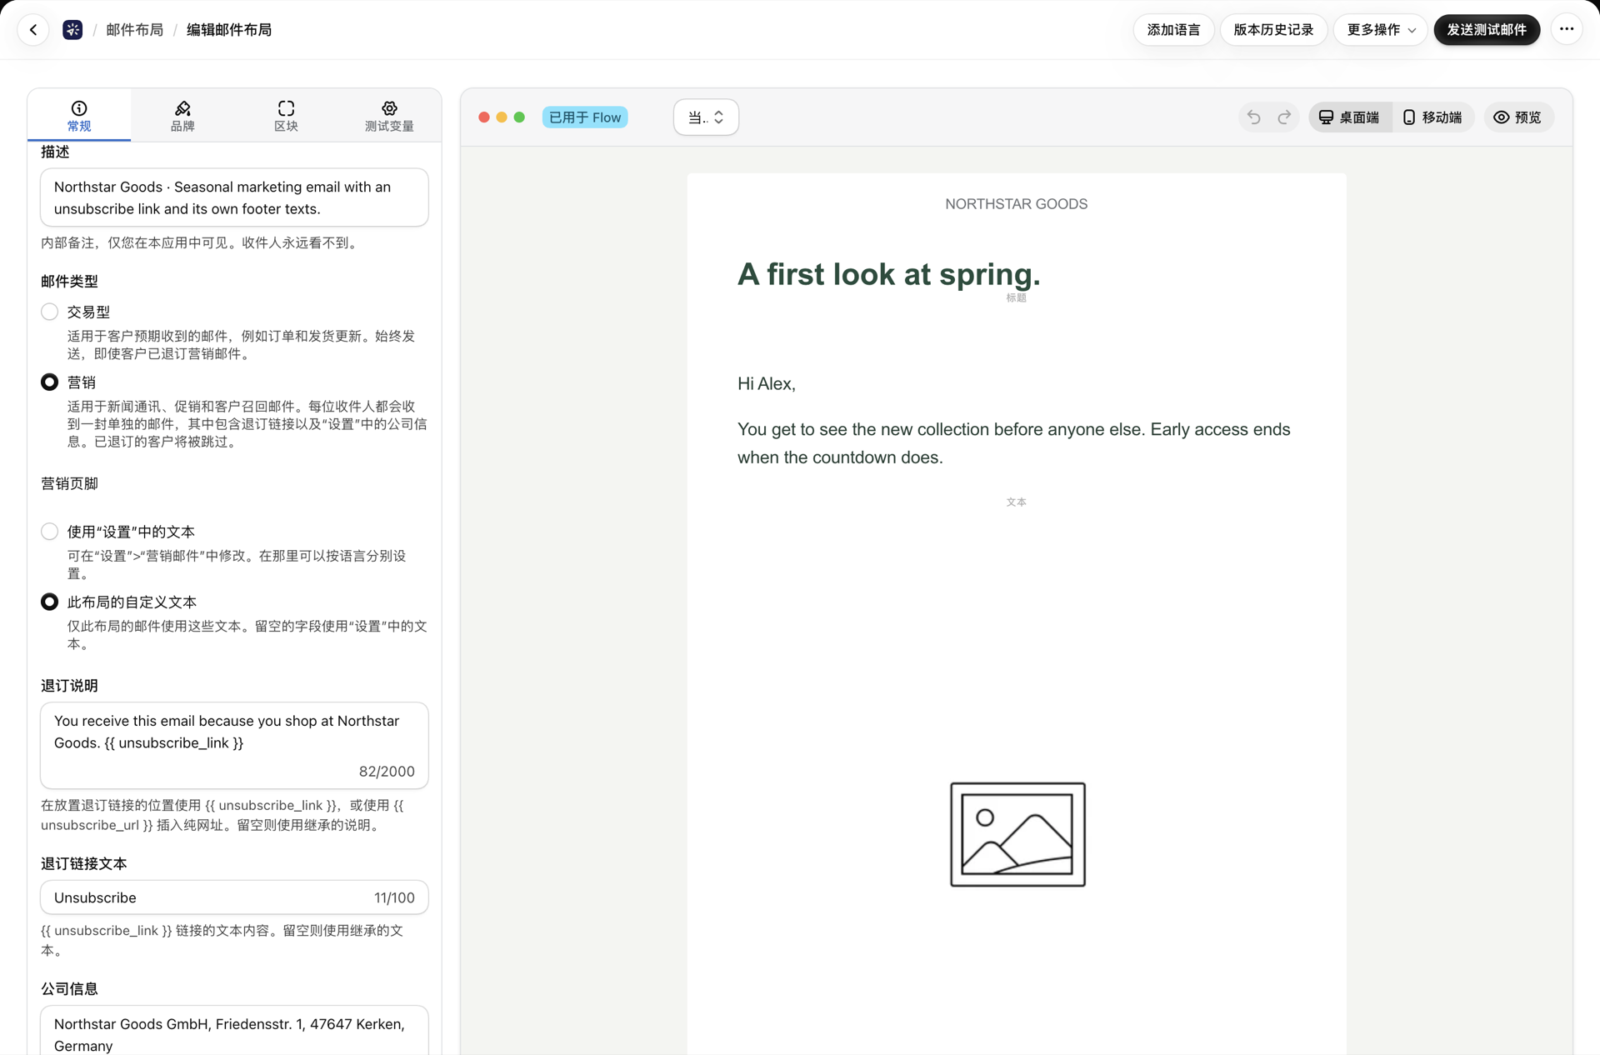This screenshot has height=1055, width=1600.
Task: Choose 此布局的自定义文本 footer option
Action: pos(50,602)
